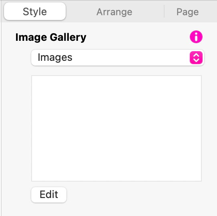This screenshot has width=217, height=216.
Task: Open the Images popup via pink arrows
Action: tap(196, 58)
